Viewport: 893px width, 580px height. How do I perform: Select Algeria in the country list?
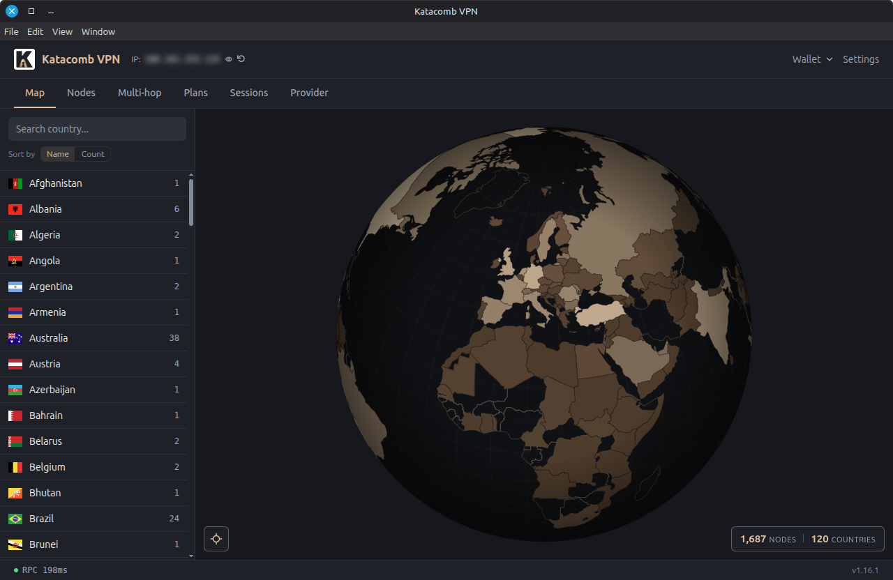coord(93,235)
